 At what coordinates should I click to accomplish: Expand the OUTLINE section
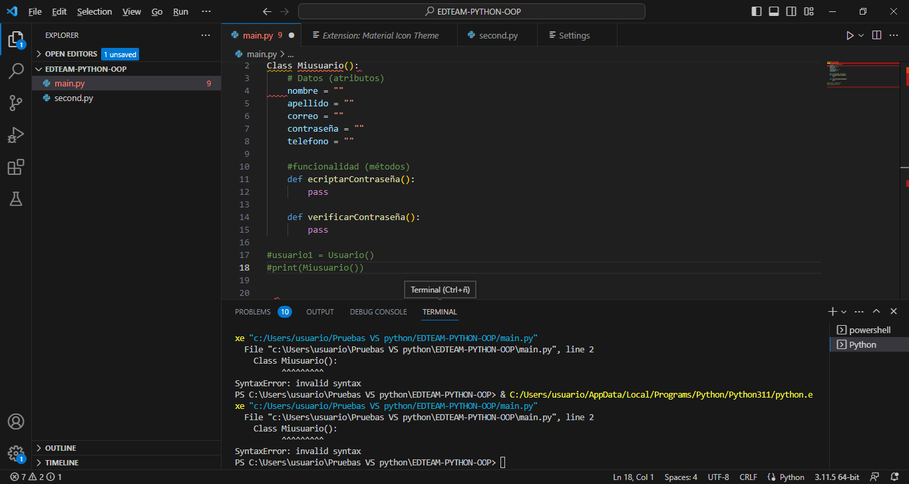pyautogui.click(x=60, y=448)
